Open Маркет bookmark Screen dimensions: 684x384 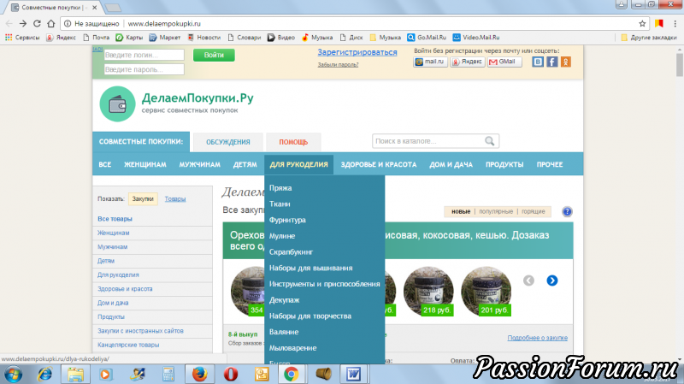pos(165,38)
